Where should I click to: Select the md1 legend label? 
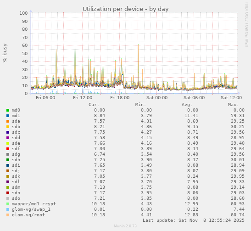pos(16,116)
